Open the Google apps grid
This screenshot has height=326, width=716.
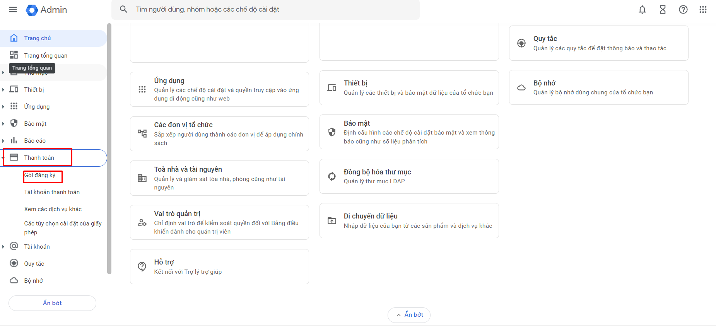pos(703,10)
